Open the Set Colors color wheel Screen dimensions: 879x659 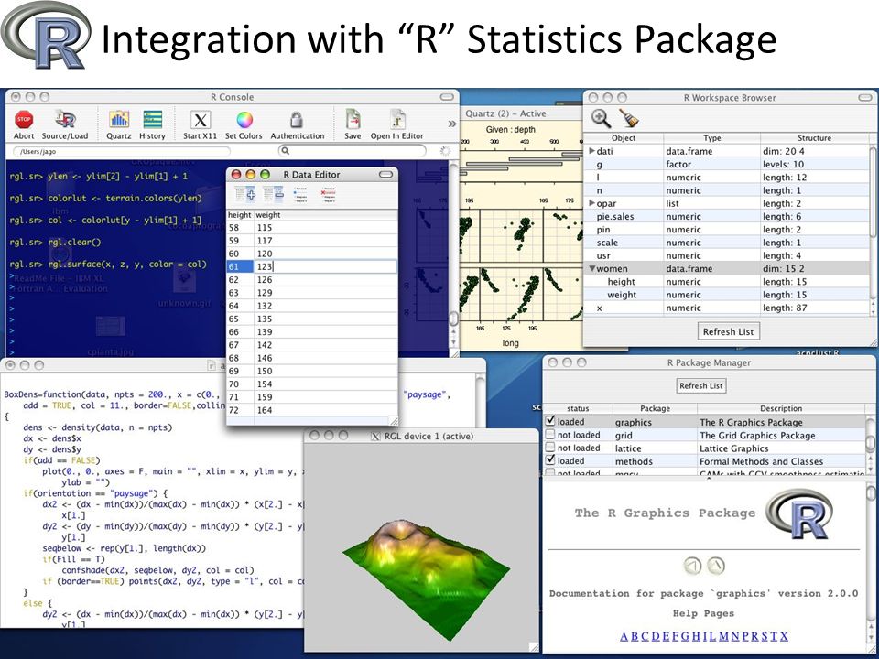click(x=244, y=119)
